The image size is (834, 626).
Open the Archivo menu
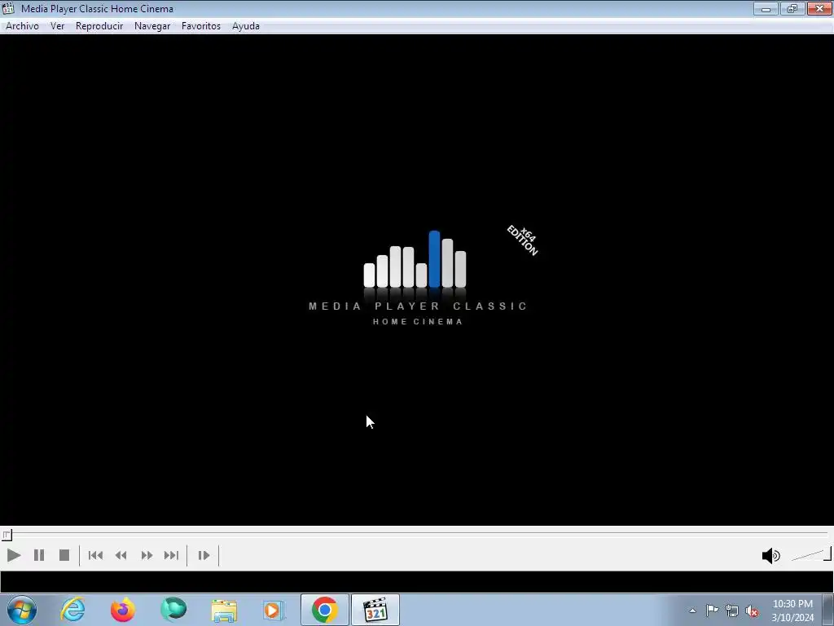[x=22, y=26]
